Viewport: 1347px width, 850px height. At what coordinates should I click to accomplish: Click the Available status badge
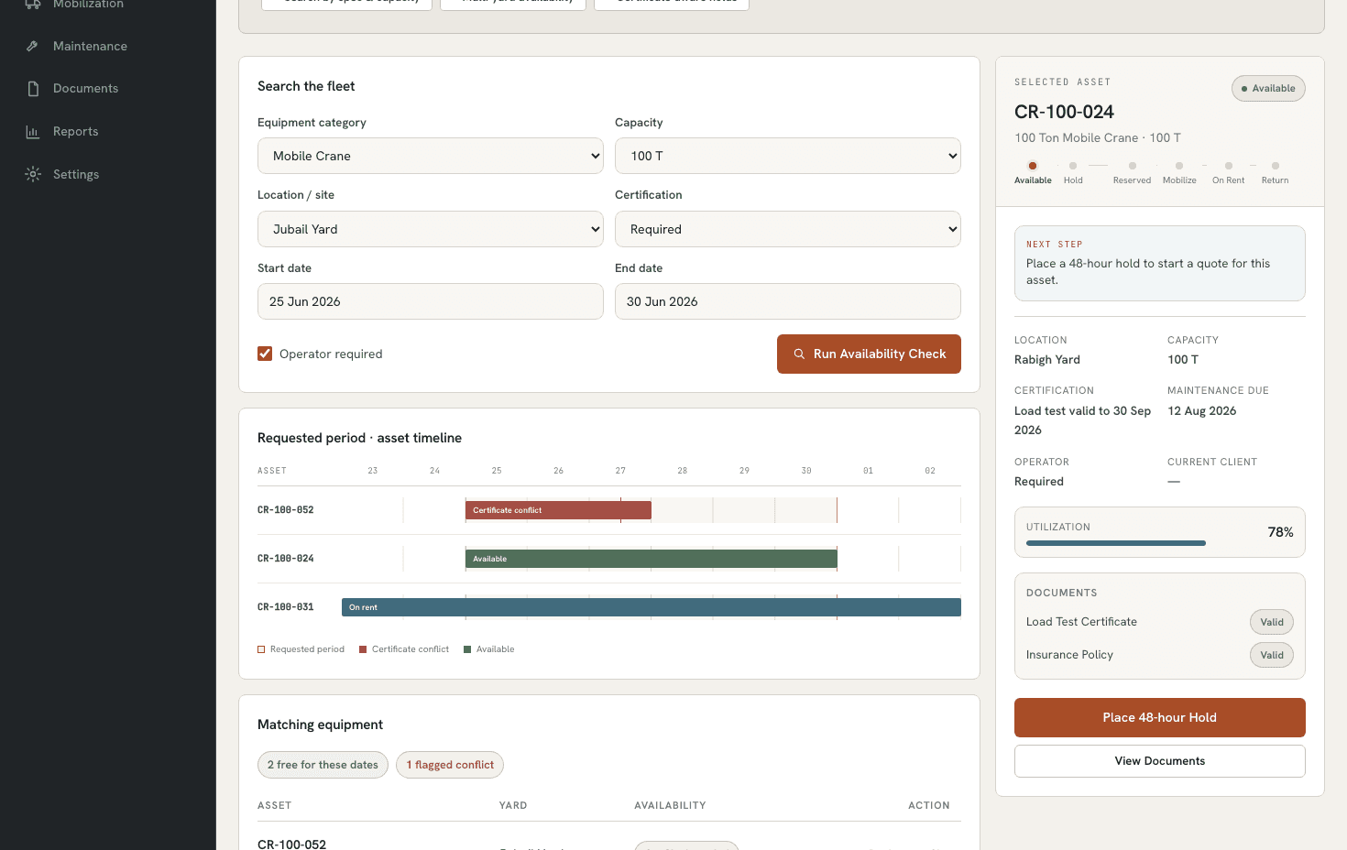tap(1268, 89)
